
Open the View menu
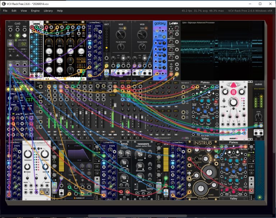coord(24,11)
